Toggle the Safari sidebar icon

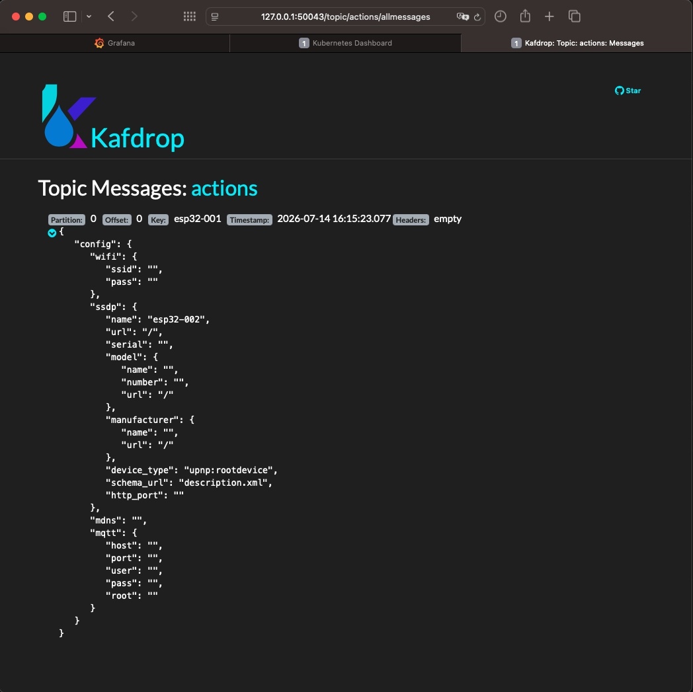pos(70,17)
